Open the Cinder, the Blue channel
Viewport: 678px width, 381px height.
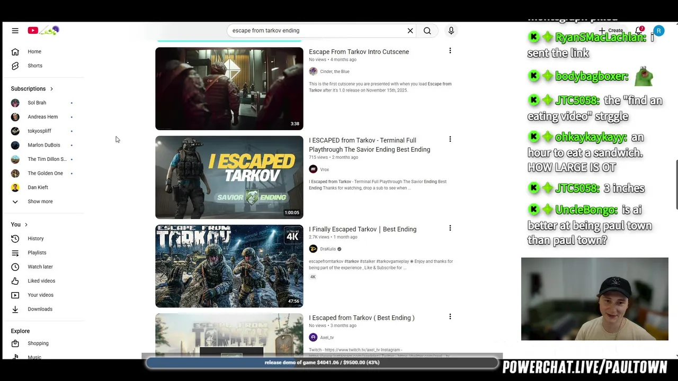coord(335,71)
